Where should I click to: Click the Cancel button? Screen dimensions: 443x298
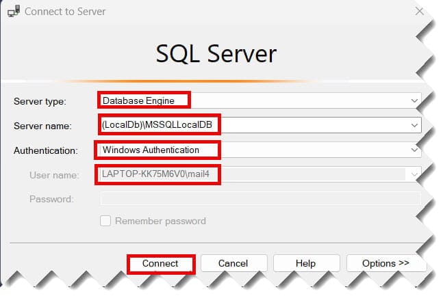pyautogui.click(x=233, y=263)
